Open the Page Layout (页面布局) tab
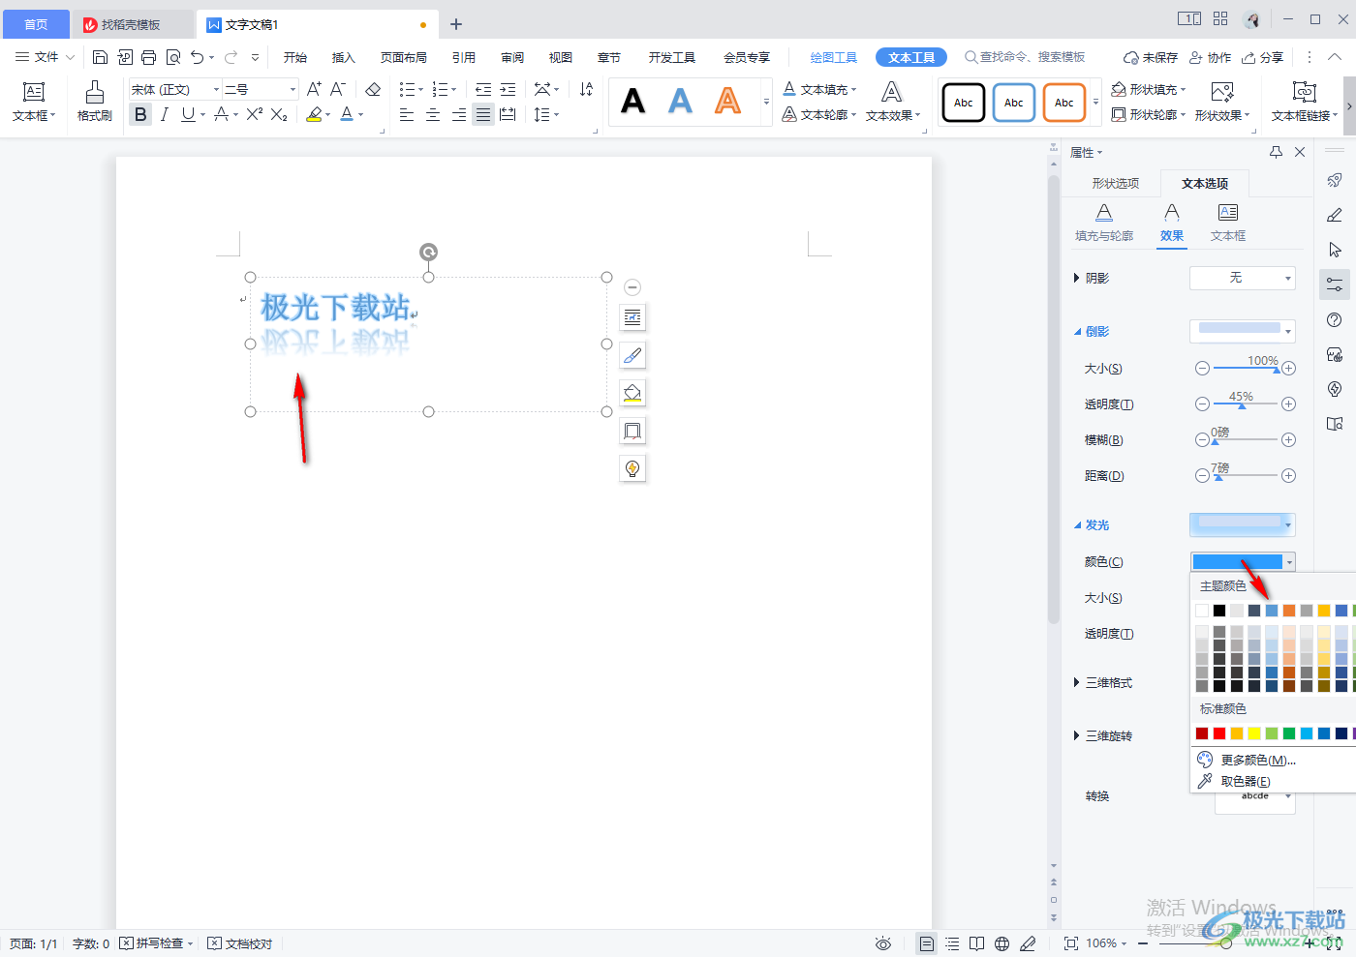1356x957 pixels. tap(404, 57)
